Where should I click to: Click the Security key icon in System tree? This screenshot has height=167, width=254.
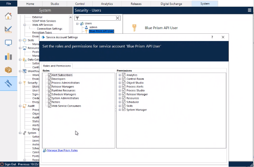point(25,83)
